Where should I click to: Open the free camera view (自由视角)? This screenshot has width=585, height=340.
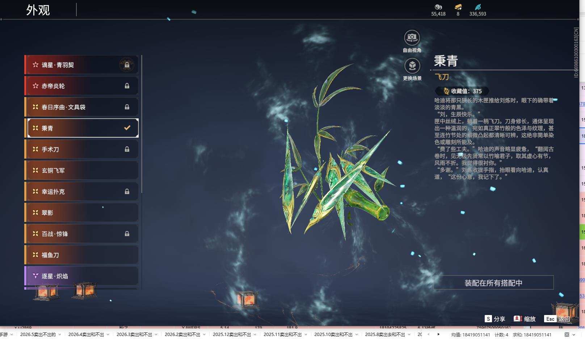[412, 38]
